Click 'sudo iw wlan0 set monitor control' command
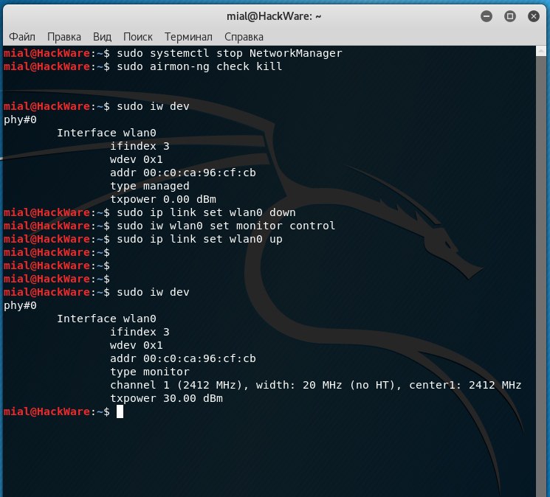550x497 pixels. (x=226, y=226)
